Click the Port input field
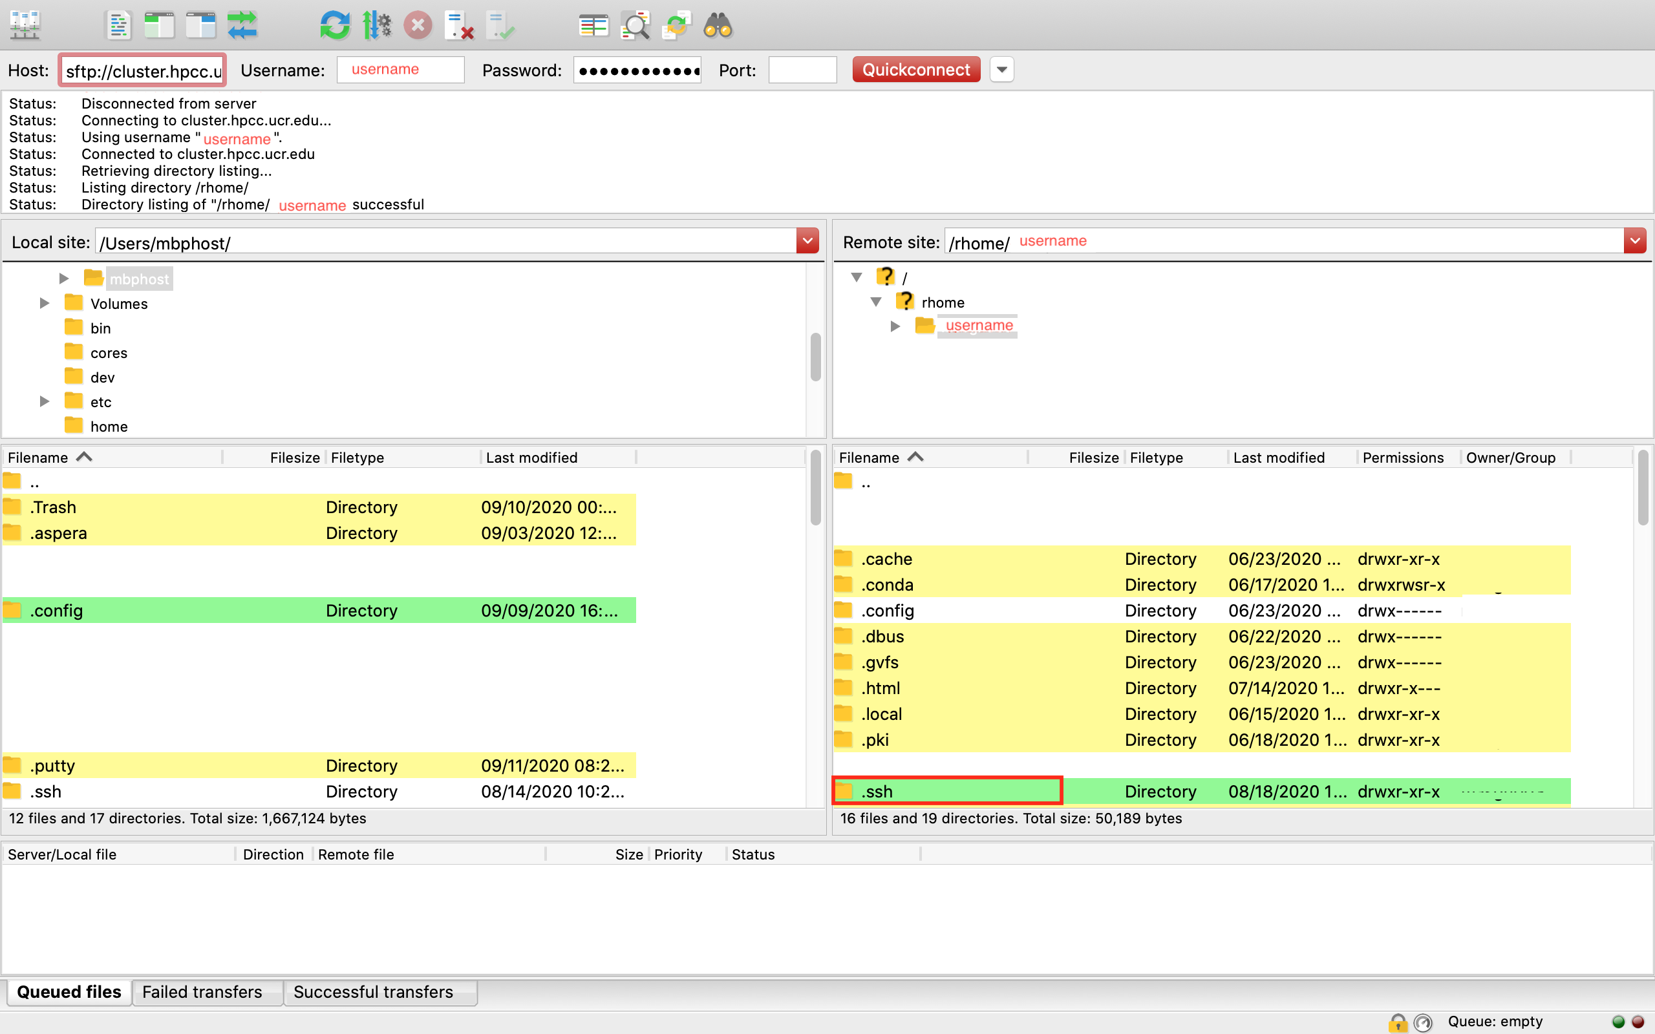Image resolution: width=1655 pixels, height=1034 pixels. point(802,70)
